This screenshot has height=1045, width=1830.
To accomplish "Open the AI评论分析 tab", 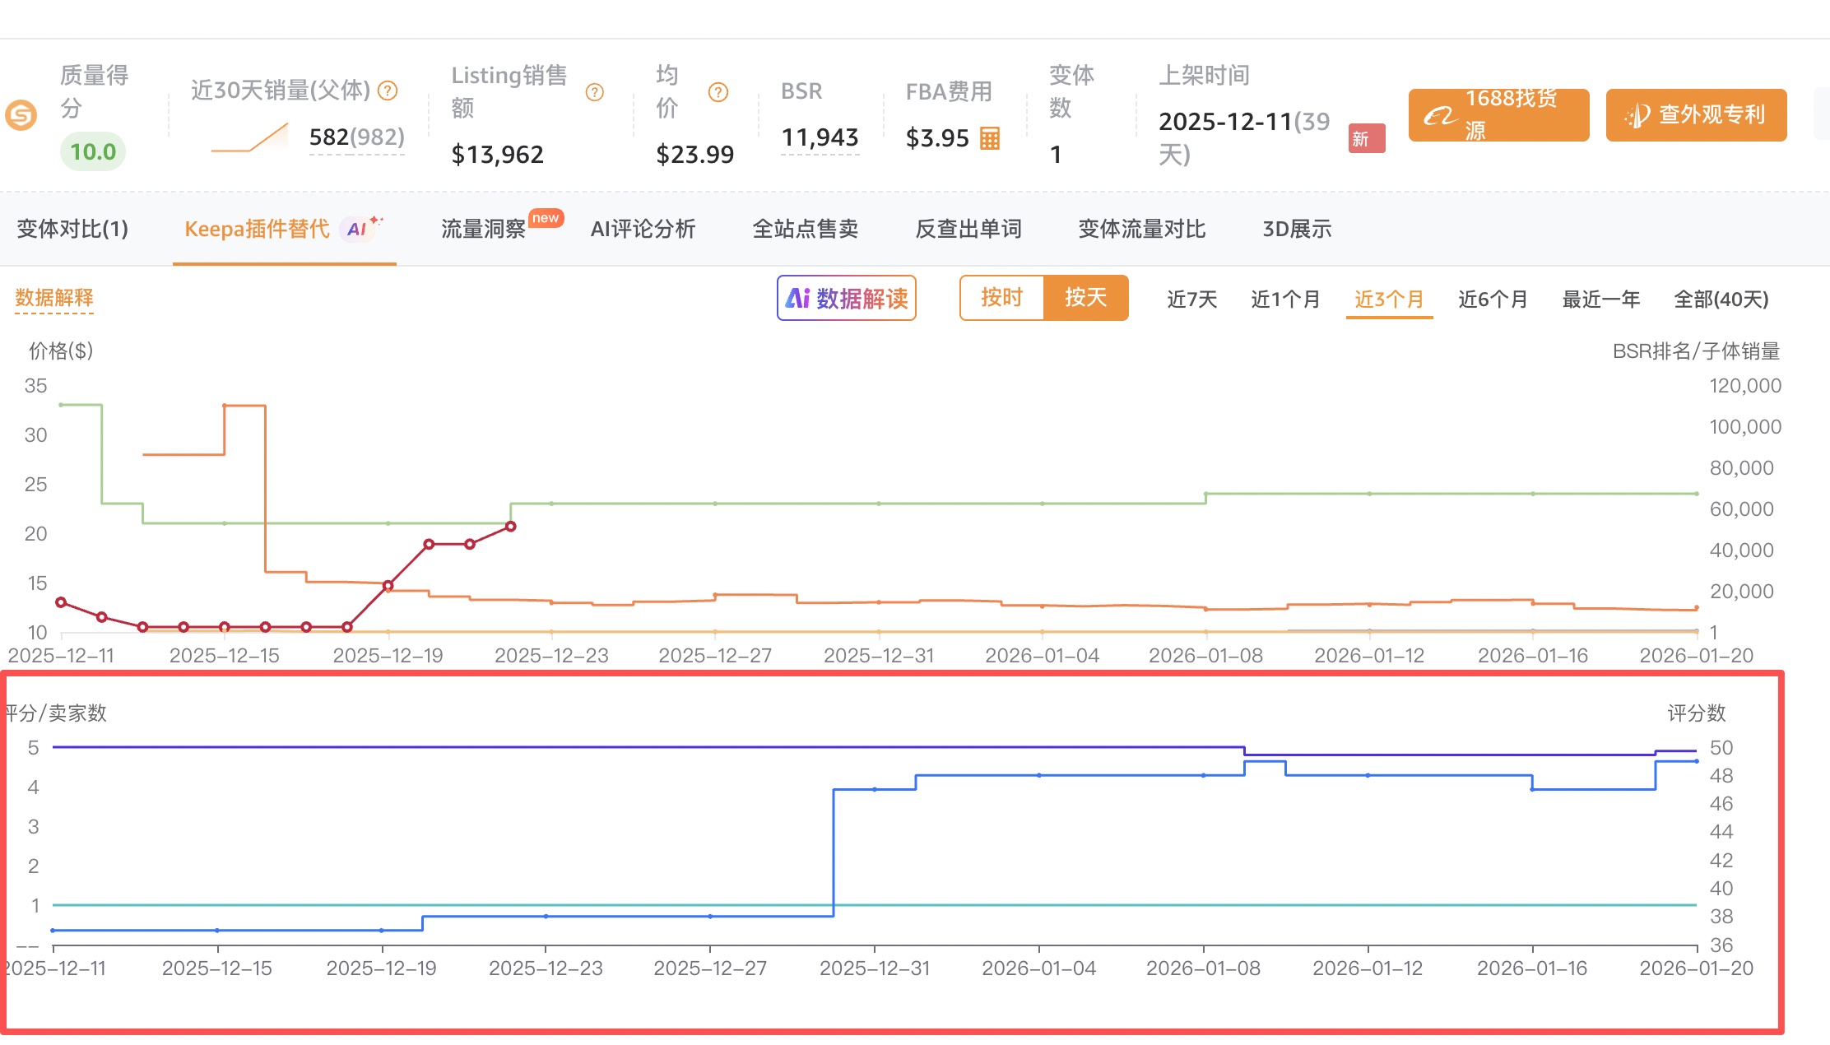I will pos(643,230).
